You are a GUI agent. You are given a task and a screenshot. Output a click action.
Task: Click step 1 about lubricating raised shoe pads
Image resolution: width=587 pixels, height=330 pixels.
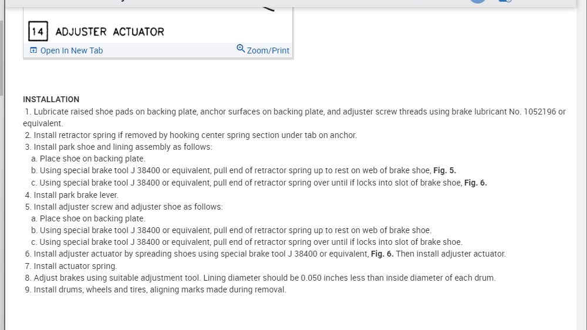[293, 112]
